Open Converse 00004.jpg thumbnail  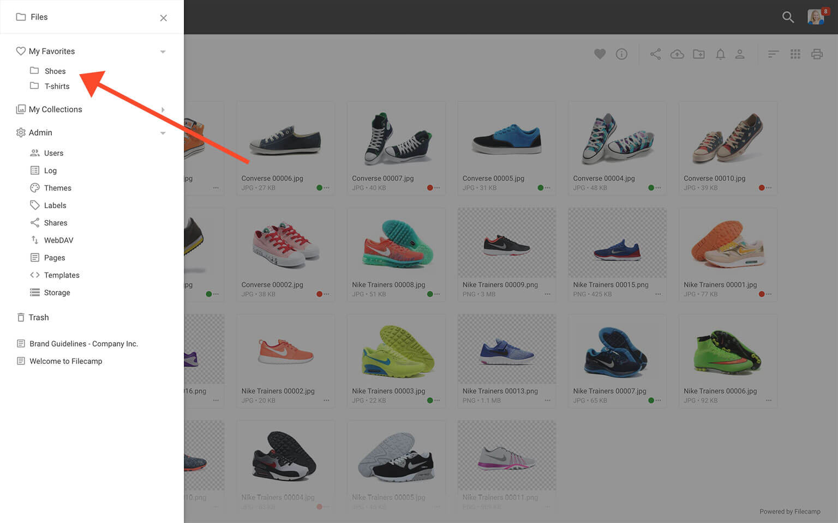[x=618, y=136]
